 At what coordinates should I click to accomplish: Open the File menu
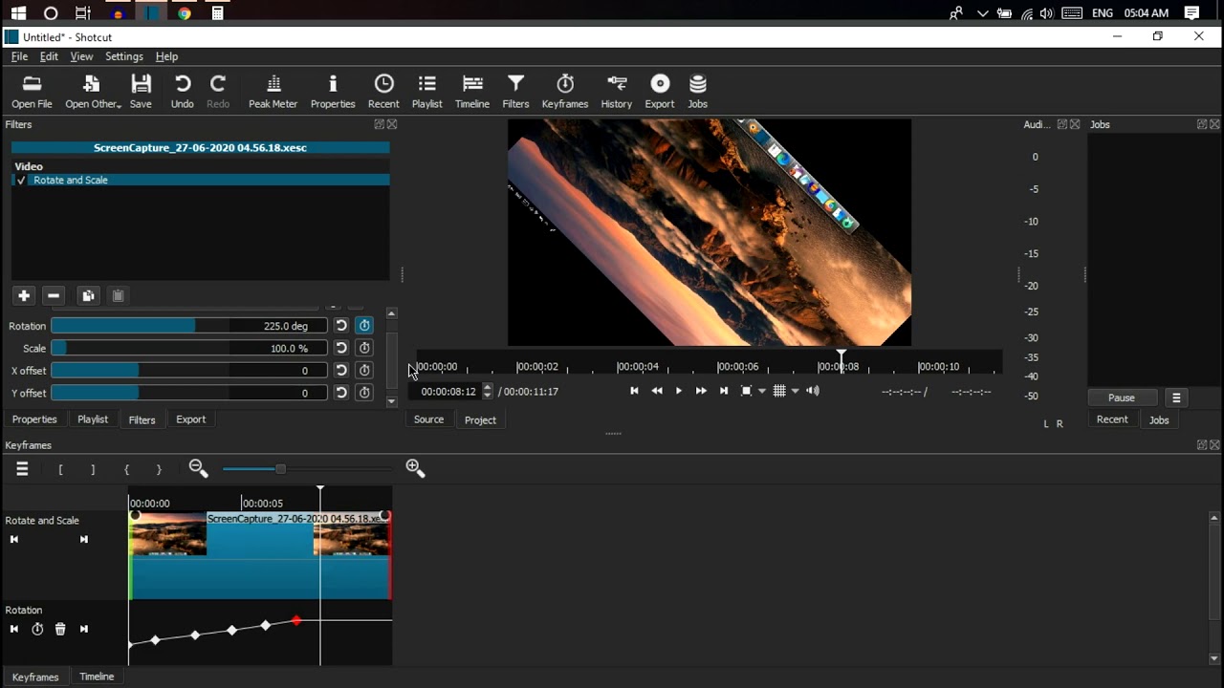coord(19,56)
